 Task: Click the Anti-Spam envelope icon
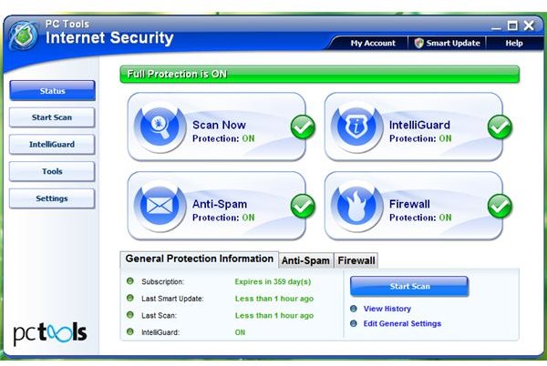pyautogui.click(x=160, y=206)
